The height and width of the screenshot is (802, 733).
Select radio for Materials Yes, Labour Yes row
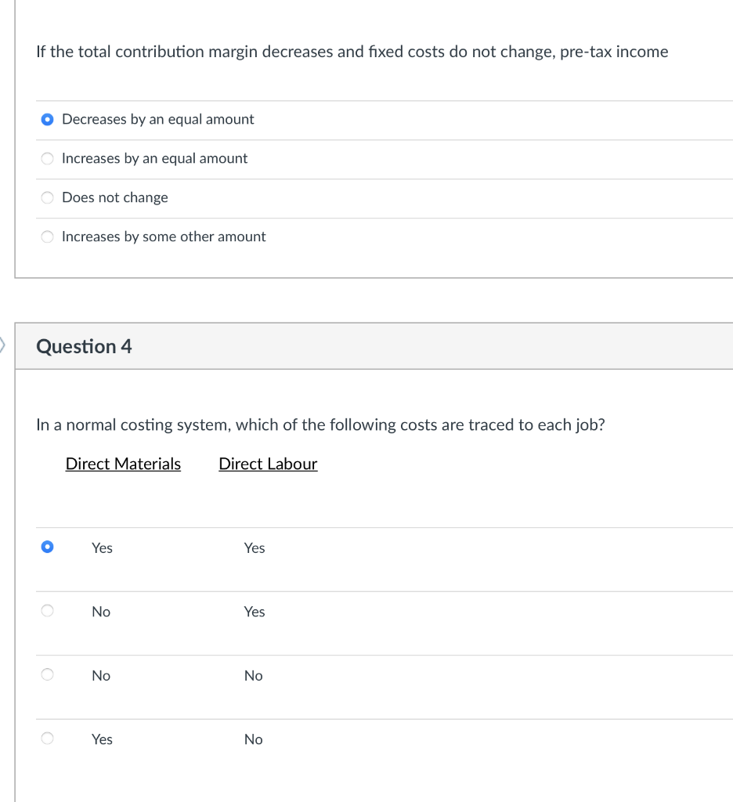(48, 547)
